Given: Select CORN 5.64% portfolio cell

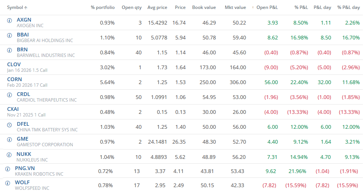Looking at the screenshot, I should 107,82.
